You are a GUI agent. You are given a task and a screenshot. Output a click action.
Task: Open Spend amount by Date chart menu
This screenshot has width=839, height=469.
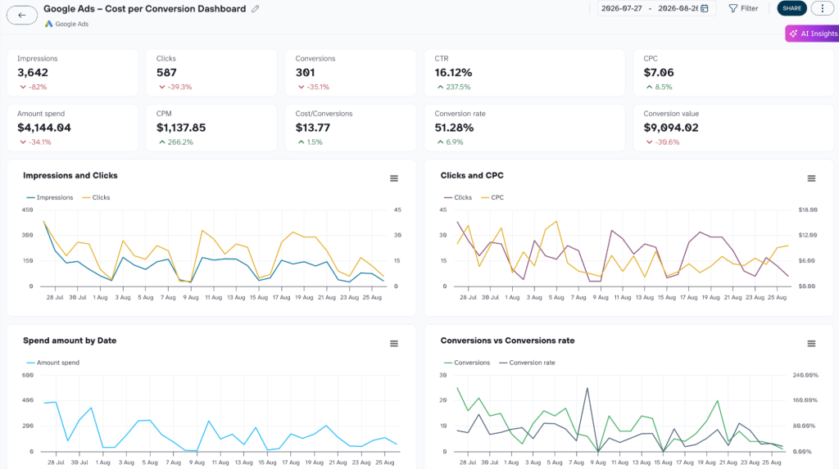tap(394, 344)
